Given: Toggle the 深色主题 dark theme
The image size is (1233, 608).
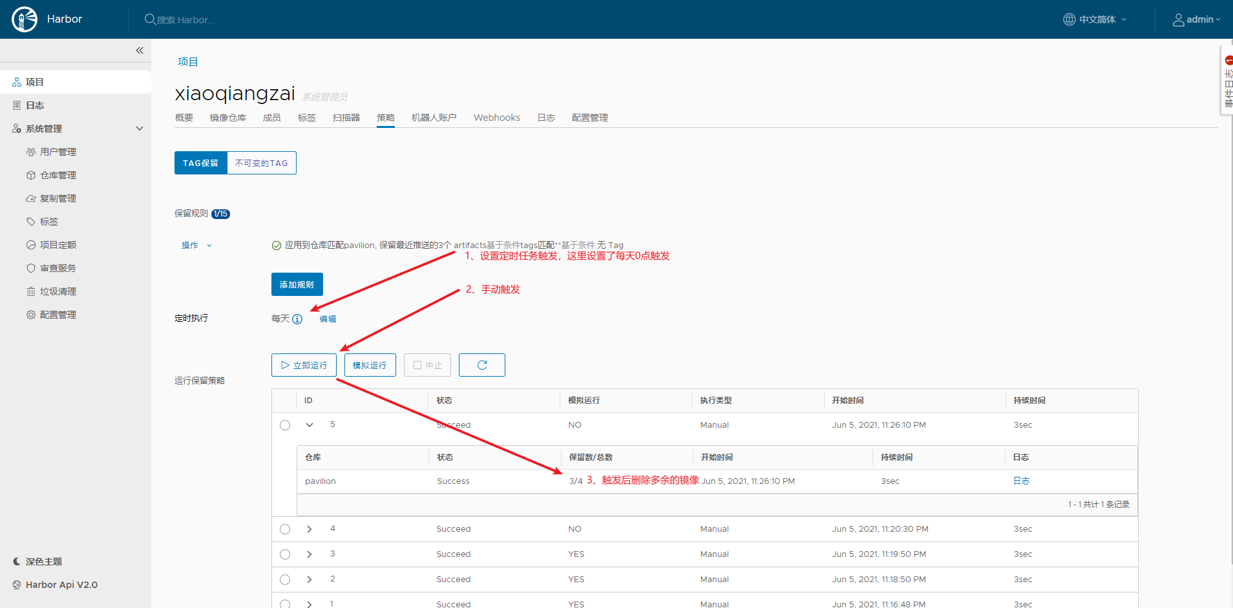Looking at the screenshot, I should point(37,561).
